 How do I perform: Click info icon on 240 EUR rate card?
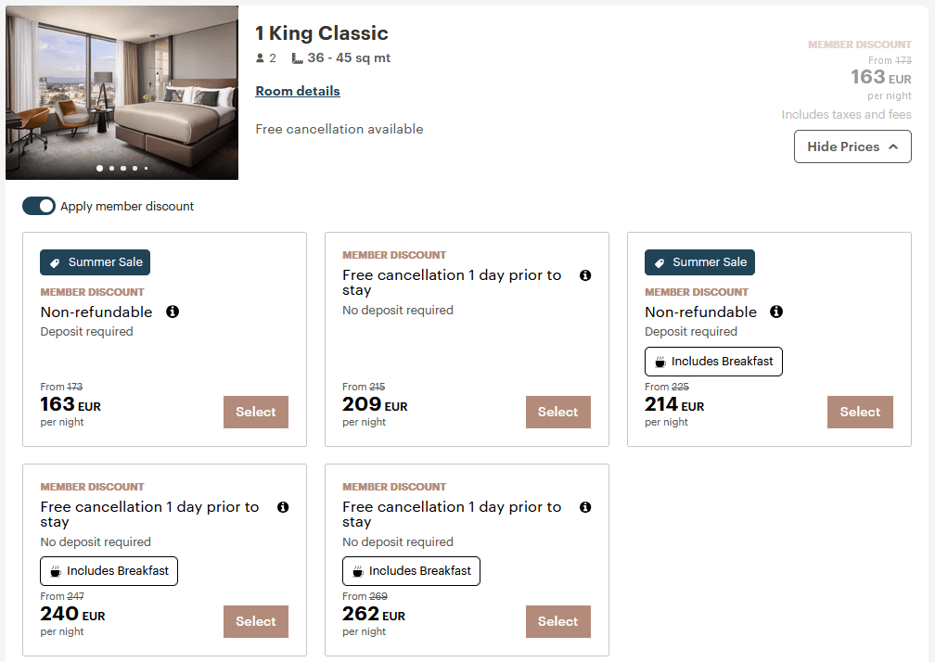point(283,507)
